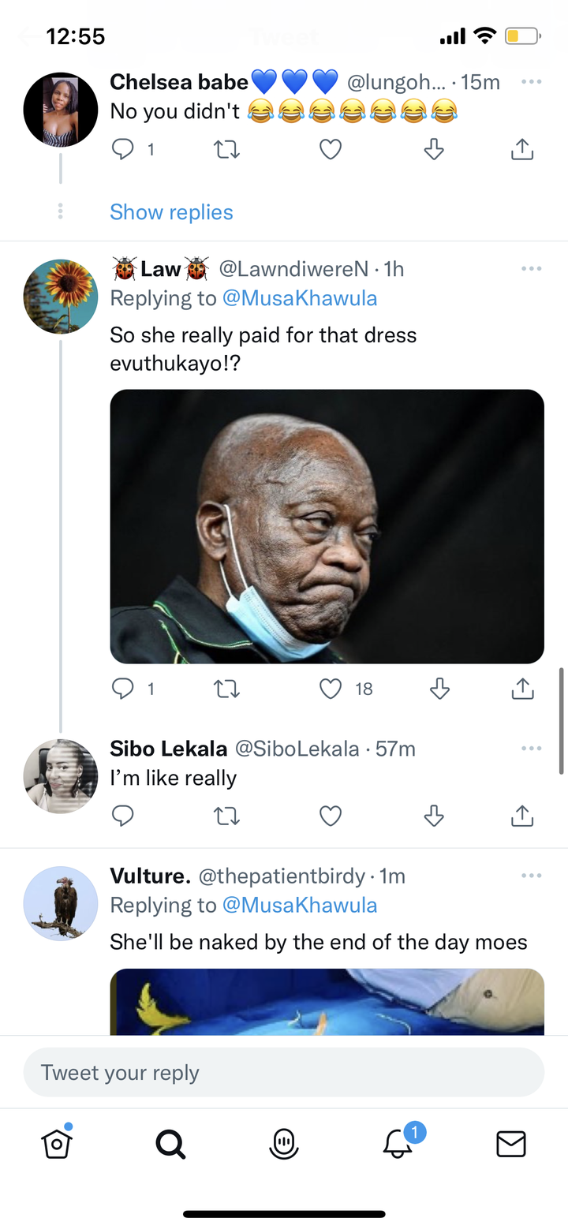This screenshot has height=1229, width=568.
Task: Open @MusaKhawula mention in Vulture's reply
Action: point(300,905)
